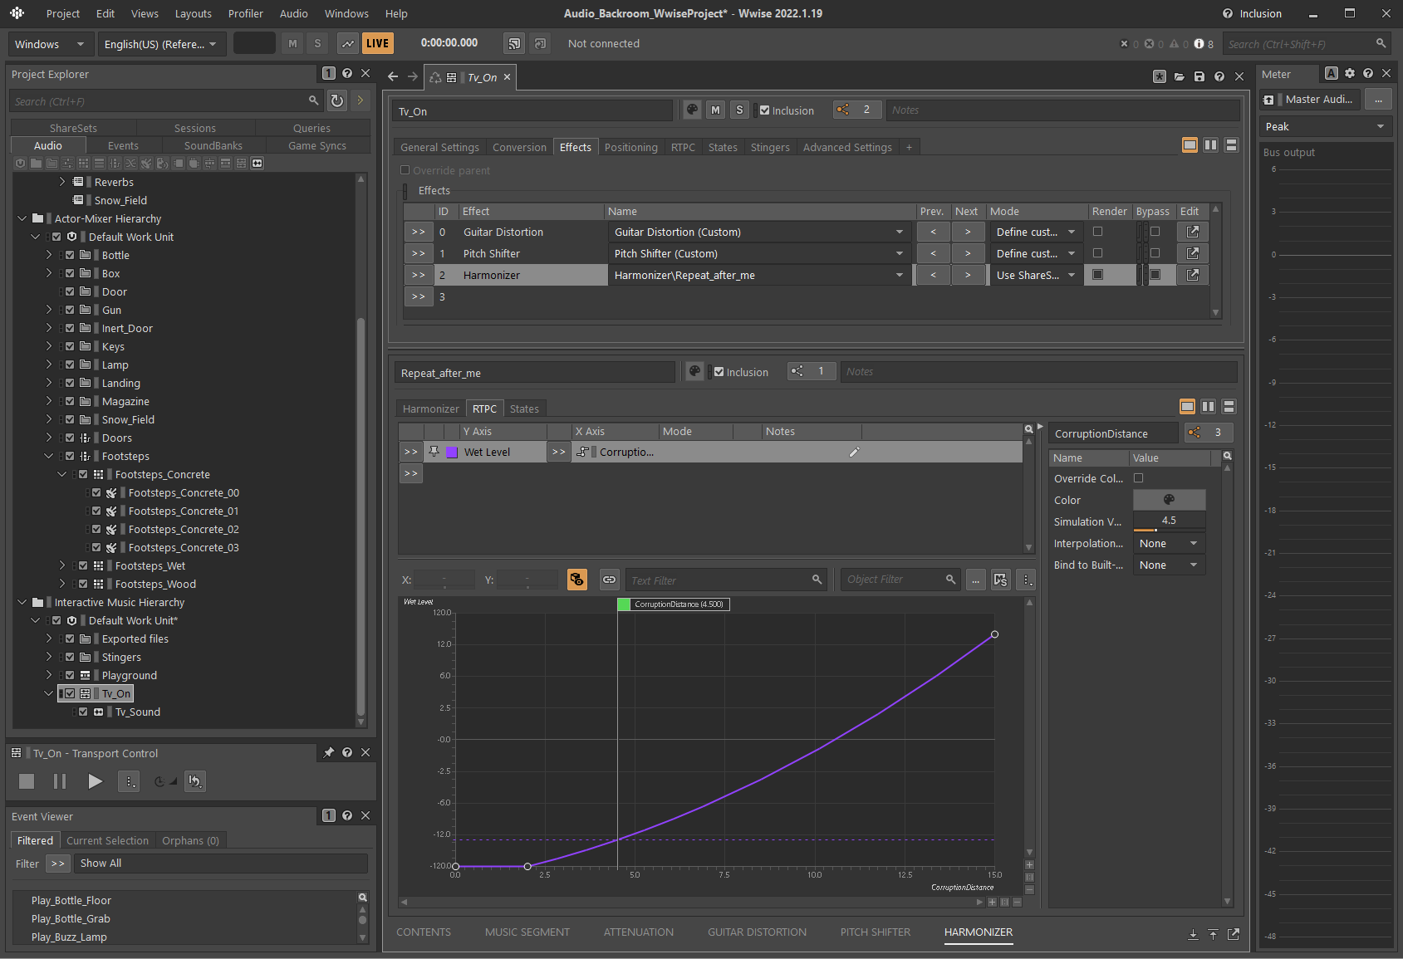Stop playback in the Transport Control
Screen dimensions: 1403x959
27,781
